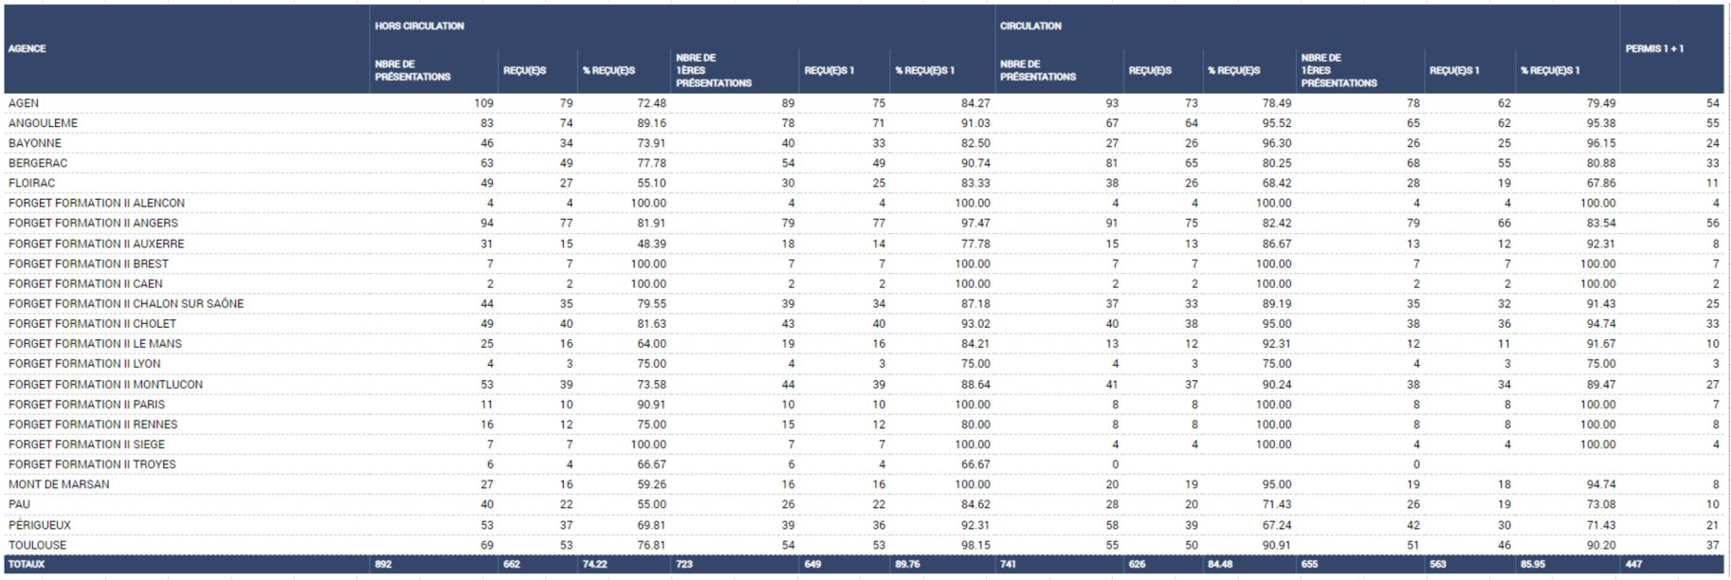
Task: Click FORGET FORMATION II CHALON SUR SAÔNE
Action: [126, 303]
